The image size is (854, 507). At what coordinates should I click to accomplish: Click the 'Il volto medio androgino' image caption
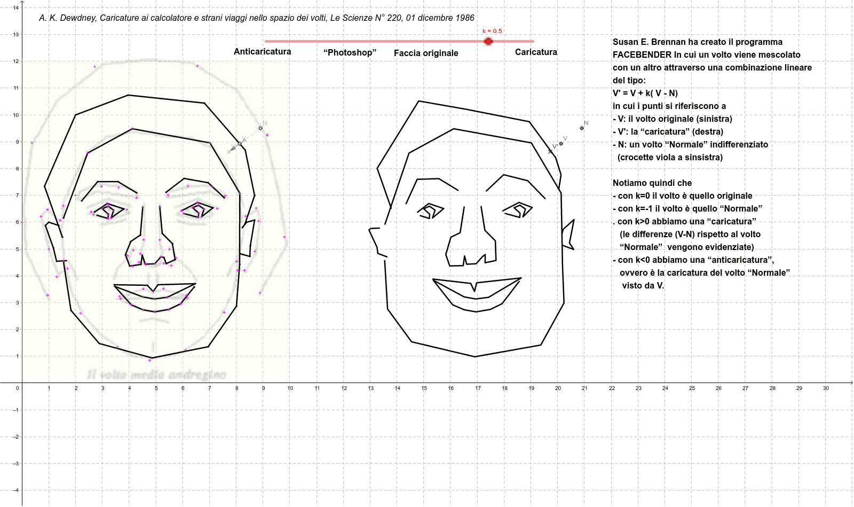point(156,375)
